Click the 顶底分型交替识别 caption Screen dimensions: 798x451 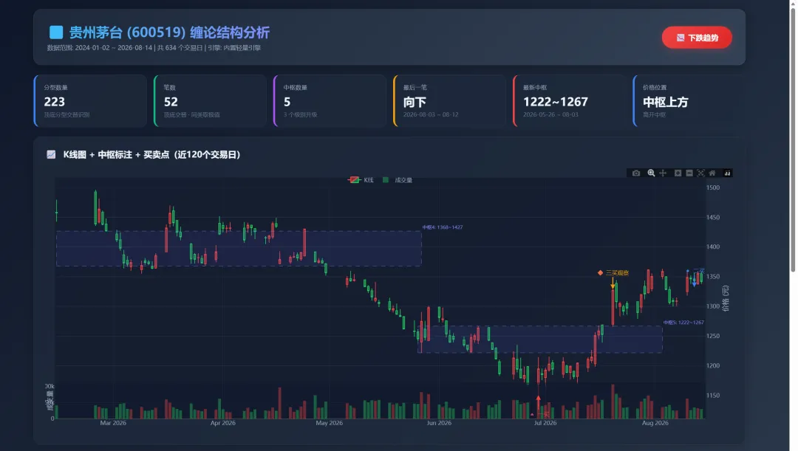pyautogui.click(x=66, y=115)
